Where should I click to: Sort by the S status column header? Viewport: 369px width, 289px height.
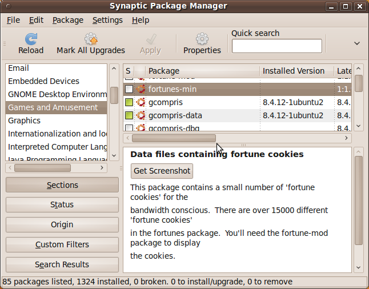point(129,71)
